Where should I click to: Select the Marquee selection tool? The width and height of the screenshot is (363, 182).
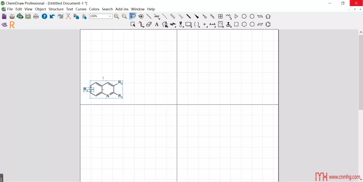click(133, 24)
